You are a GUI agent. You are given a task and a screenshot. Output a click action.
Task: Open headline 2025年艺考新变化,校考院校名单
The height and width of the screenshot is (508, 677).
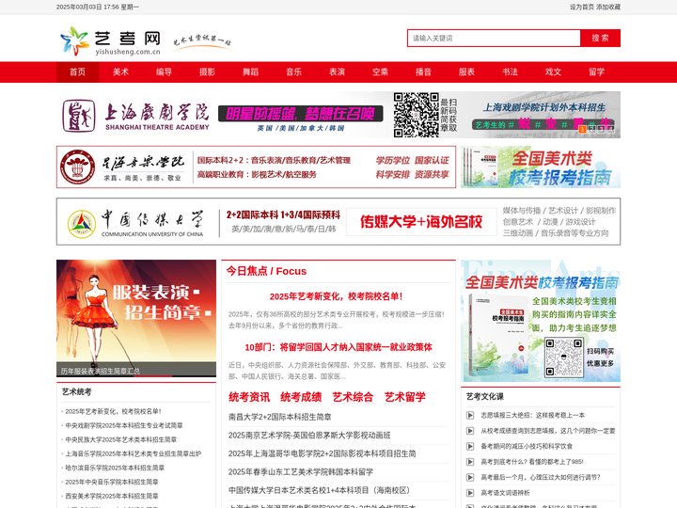point(337,296)
